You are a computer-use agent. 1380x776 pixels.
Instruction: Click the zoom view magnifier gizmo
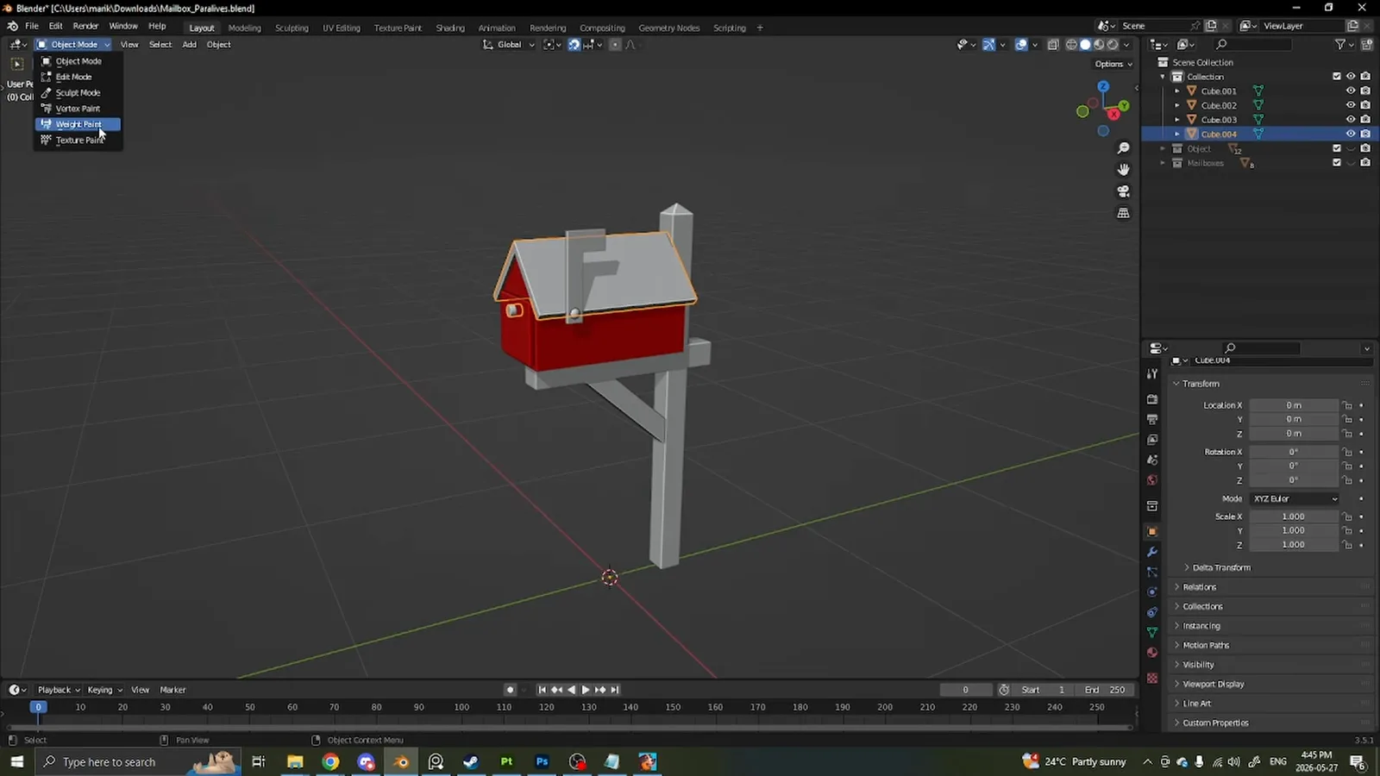(x=1123, y=148)
